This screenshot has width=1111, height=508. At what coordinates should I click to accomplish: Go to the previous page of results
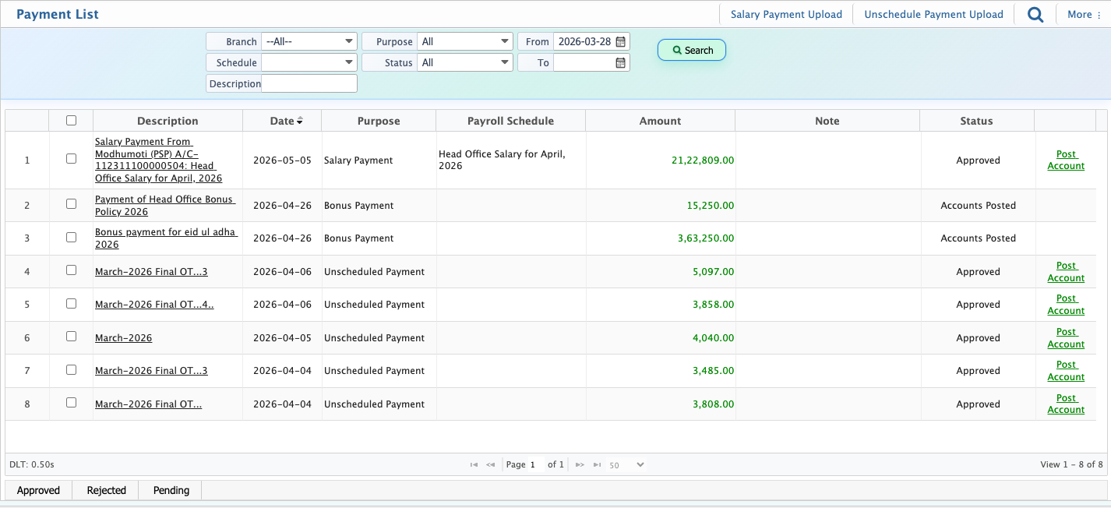click(x=491, y=465)
